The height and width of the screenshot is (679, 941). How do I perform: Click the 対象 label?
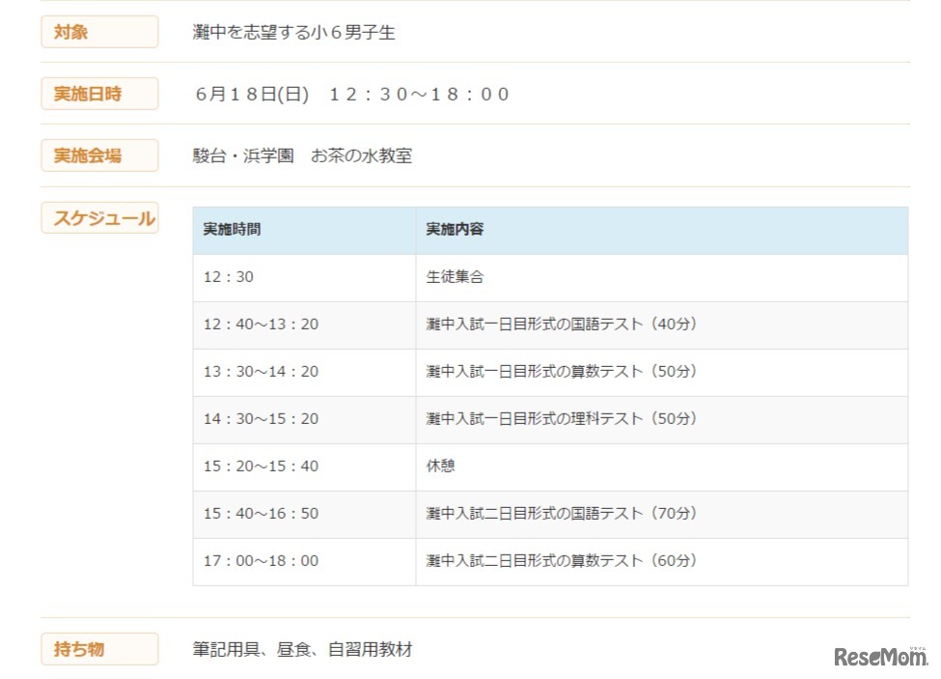(99, 32)
